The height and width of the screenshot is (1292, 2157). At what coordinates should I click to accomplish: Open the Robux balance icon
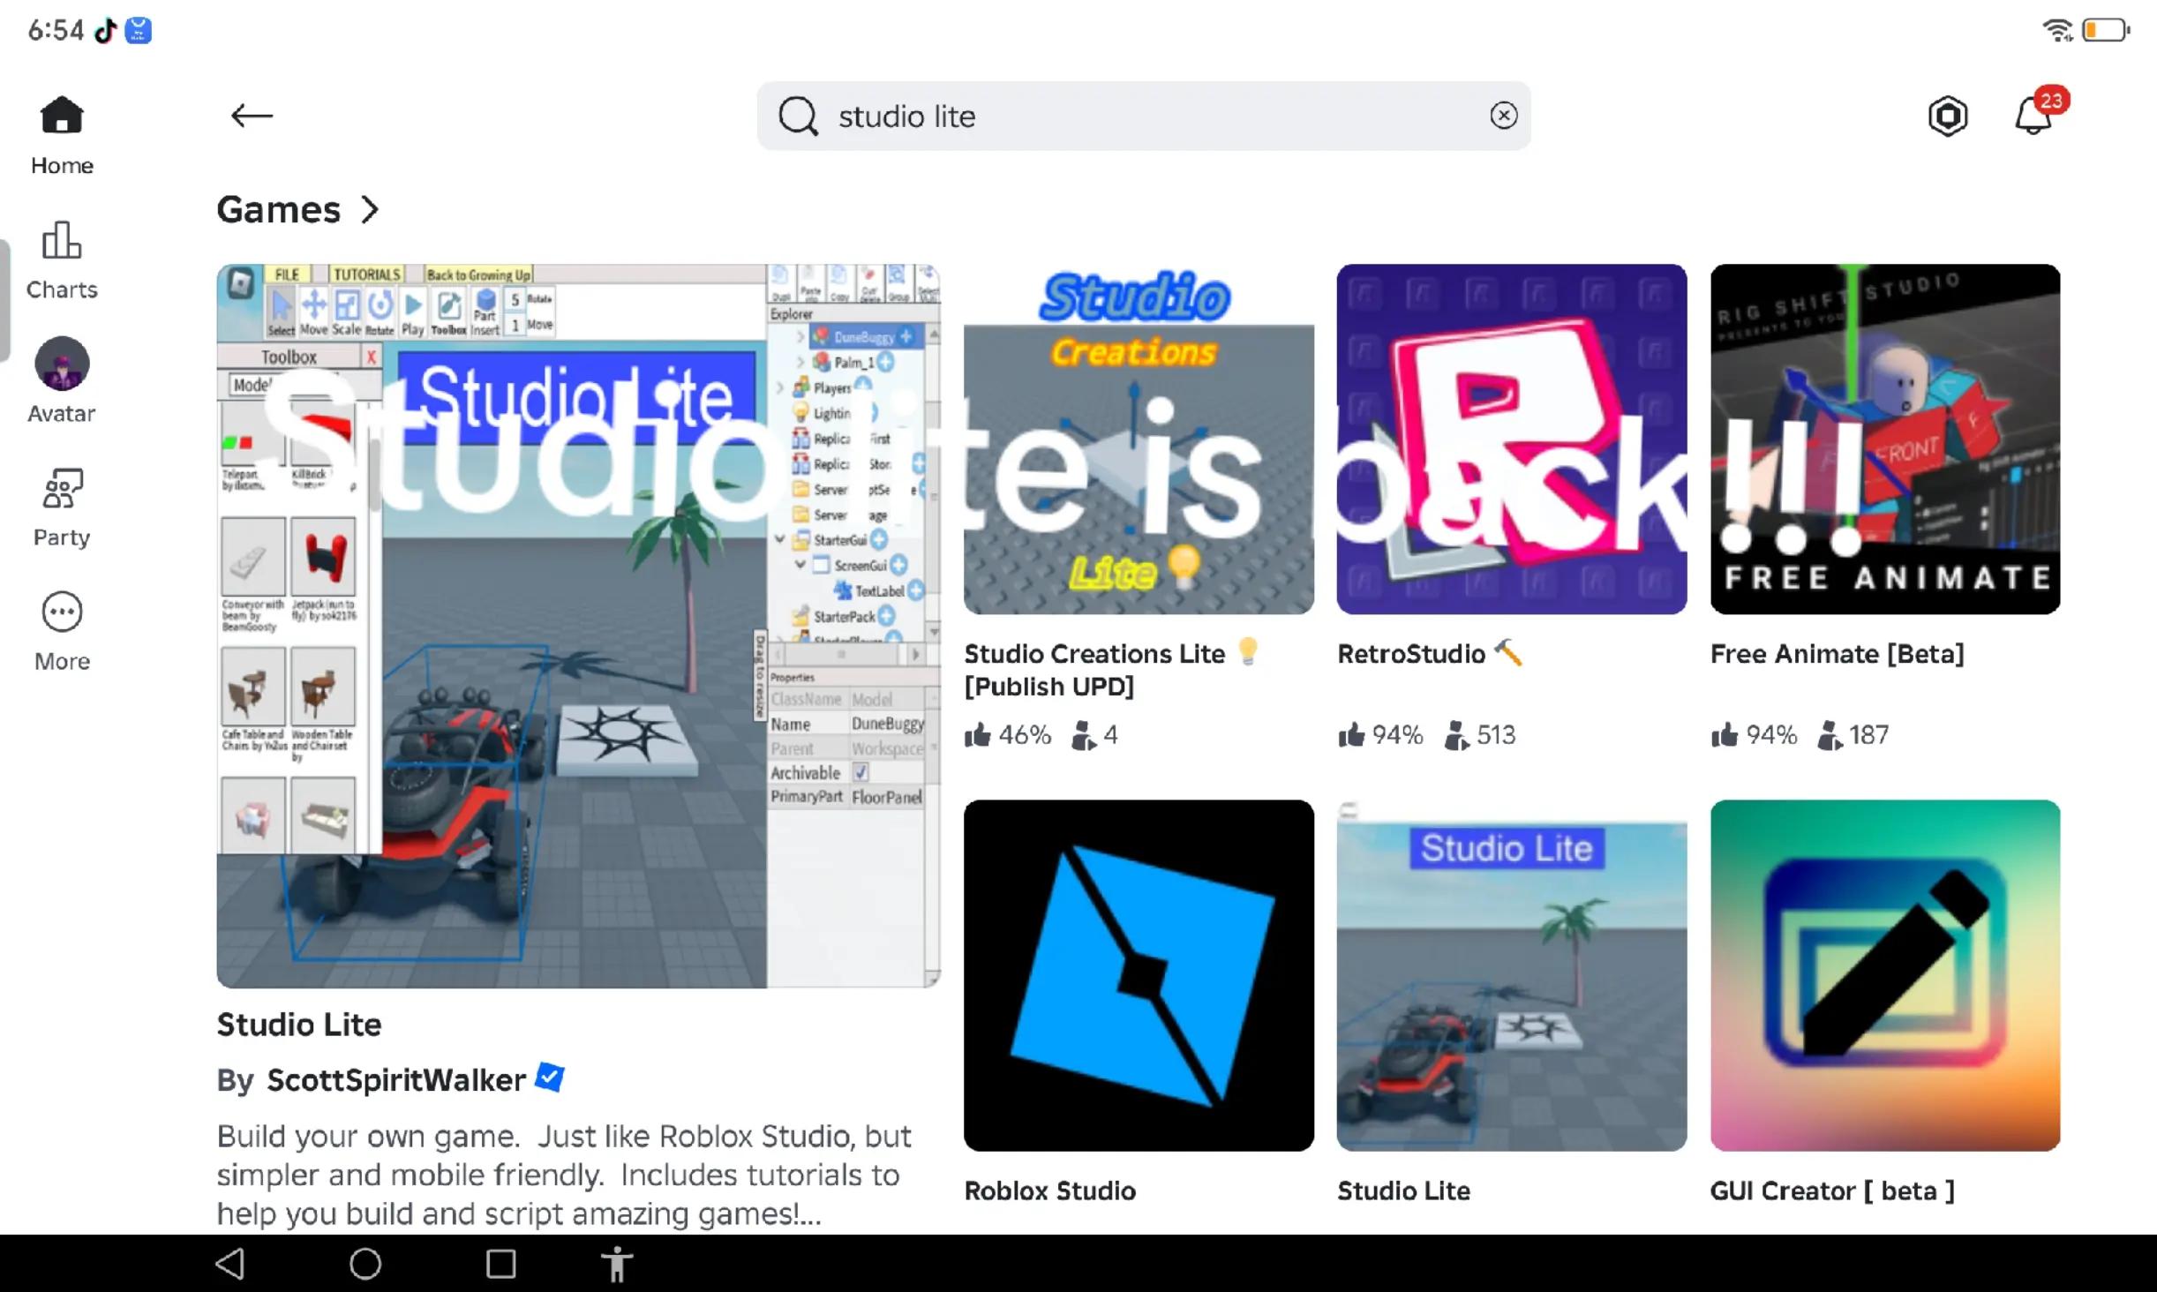click(1948, 116)
